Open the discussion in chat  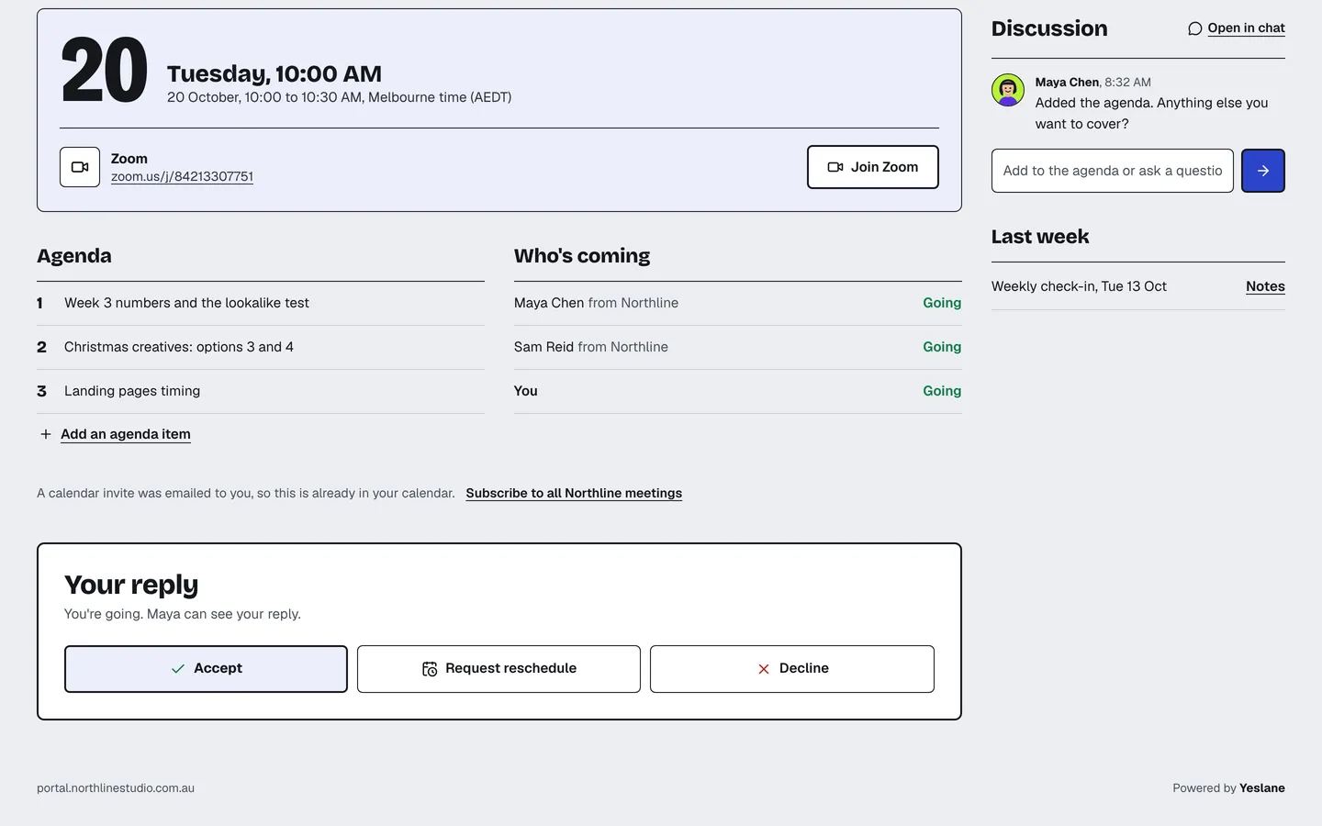click(1246, 28)
